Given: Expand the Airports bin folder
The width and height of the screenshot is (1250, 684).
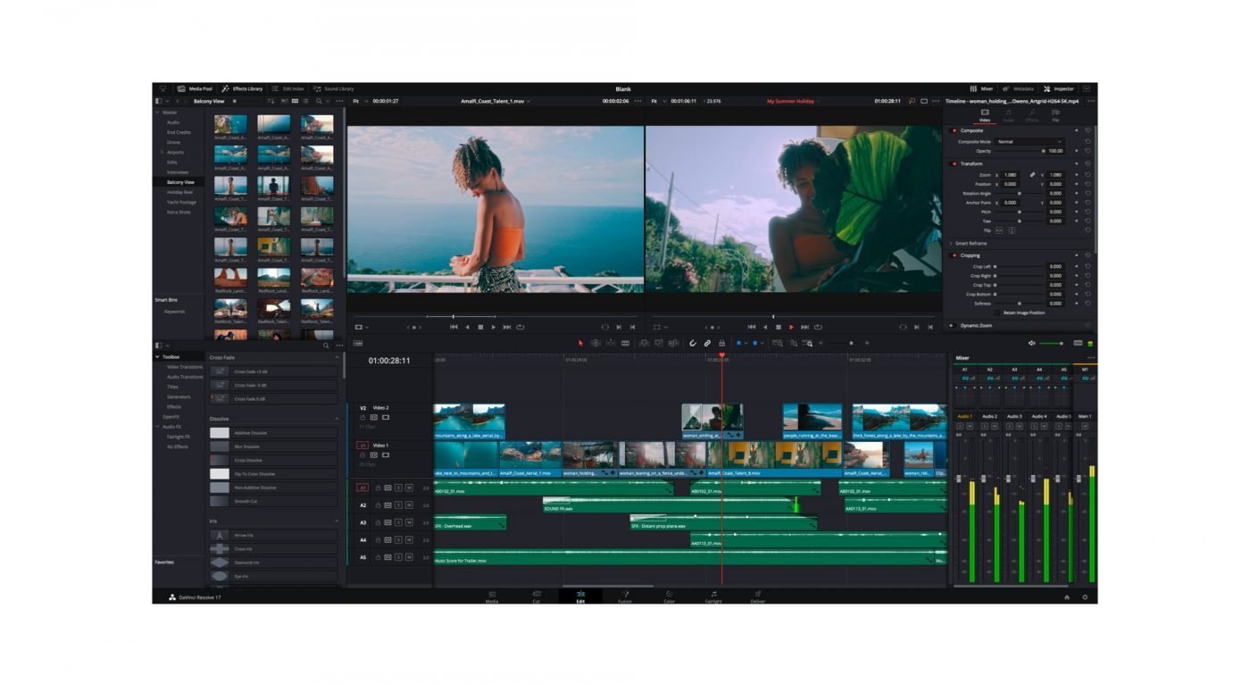Looking at the screenshot, I should point(162,152).
